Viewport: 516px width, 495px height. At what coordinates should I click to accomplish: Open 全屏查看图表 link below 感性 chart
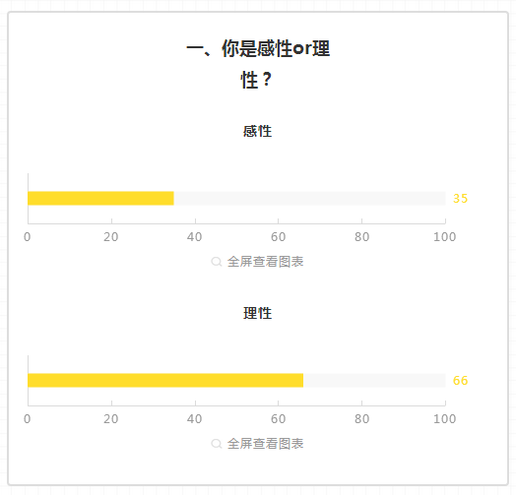pyautogui.click(x=265, y=262)
